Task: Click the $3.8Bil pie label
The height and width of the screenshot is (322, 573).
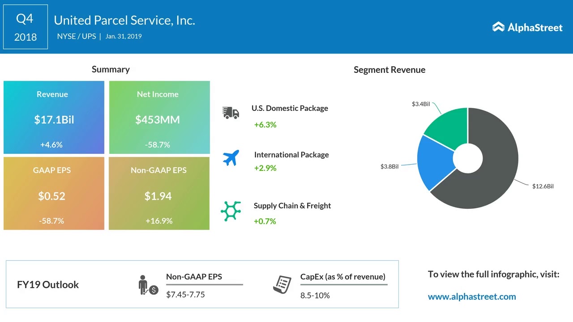Action: coord(389,166)
